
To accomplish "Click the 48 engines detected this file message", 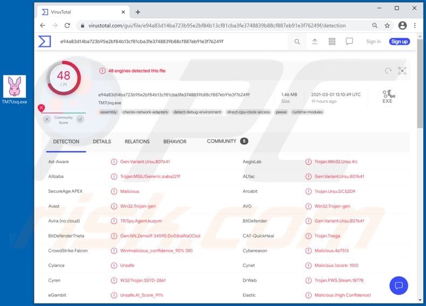I will point(136,71).
